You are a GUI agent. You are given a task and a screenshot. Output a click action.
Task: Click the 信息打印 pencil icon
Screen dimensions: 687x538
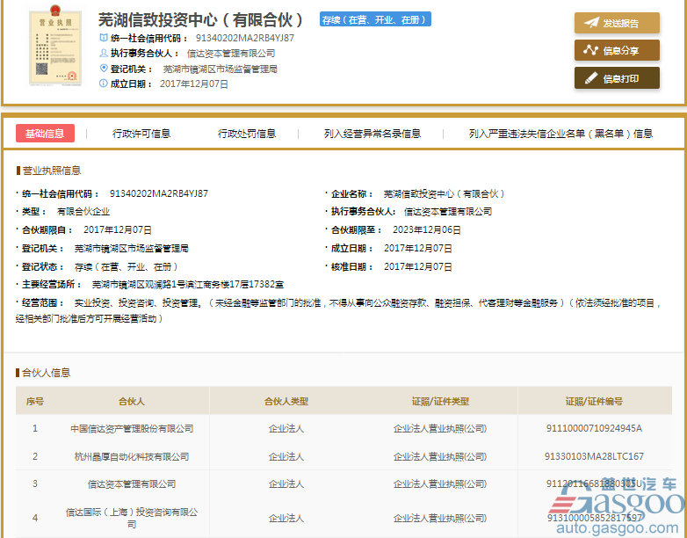591,78
